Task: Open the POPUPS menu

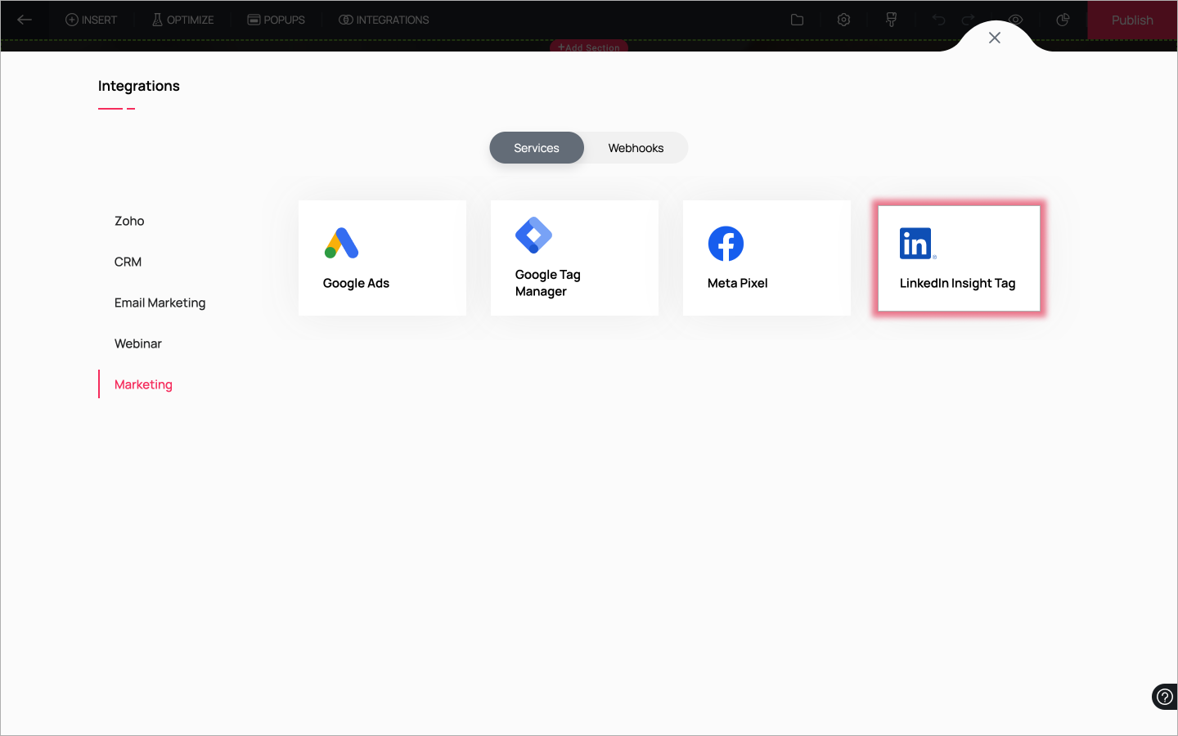Action: point(277,20)
